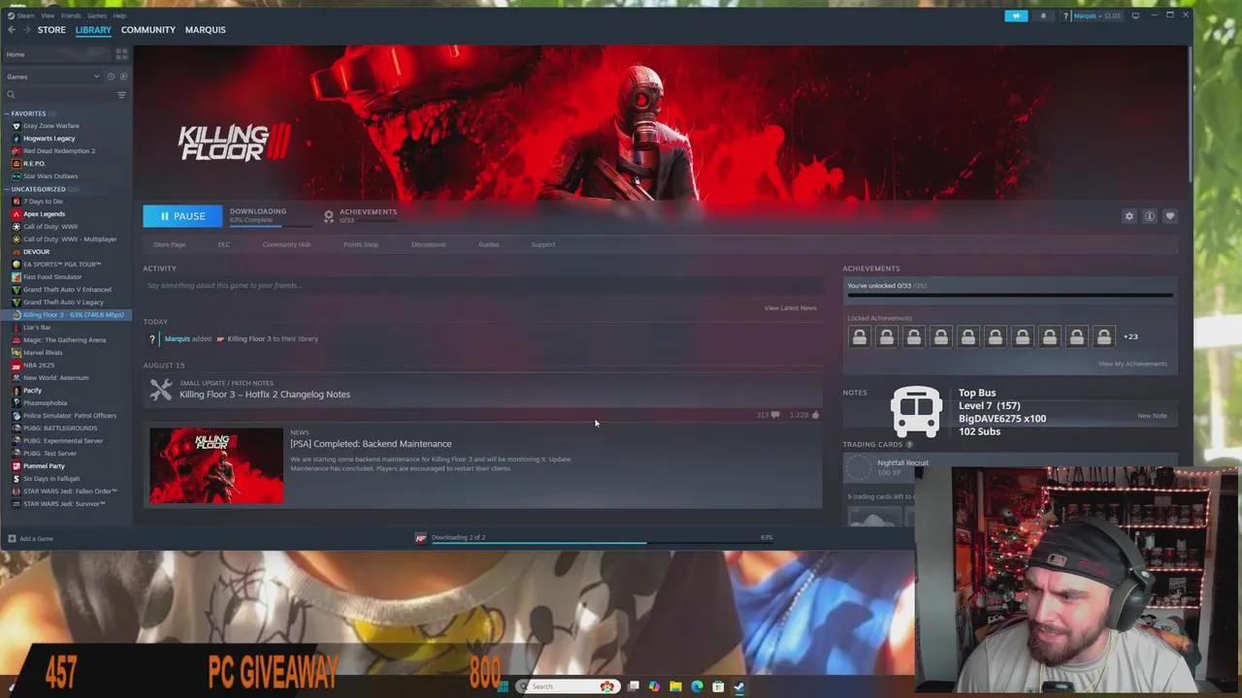
Task: Launch Microsoft Edge from the taskbar
Action: pyautogui.click(x=697, y=686)
